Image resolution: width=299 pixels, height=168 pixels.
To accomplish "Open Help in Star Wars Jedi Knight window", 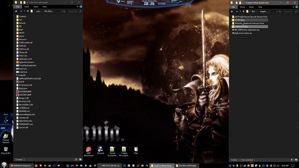I will (x=81, y=7).
